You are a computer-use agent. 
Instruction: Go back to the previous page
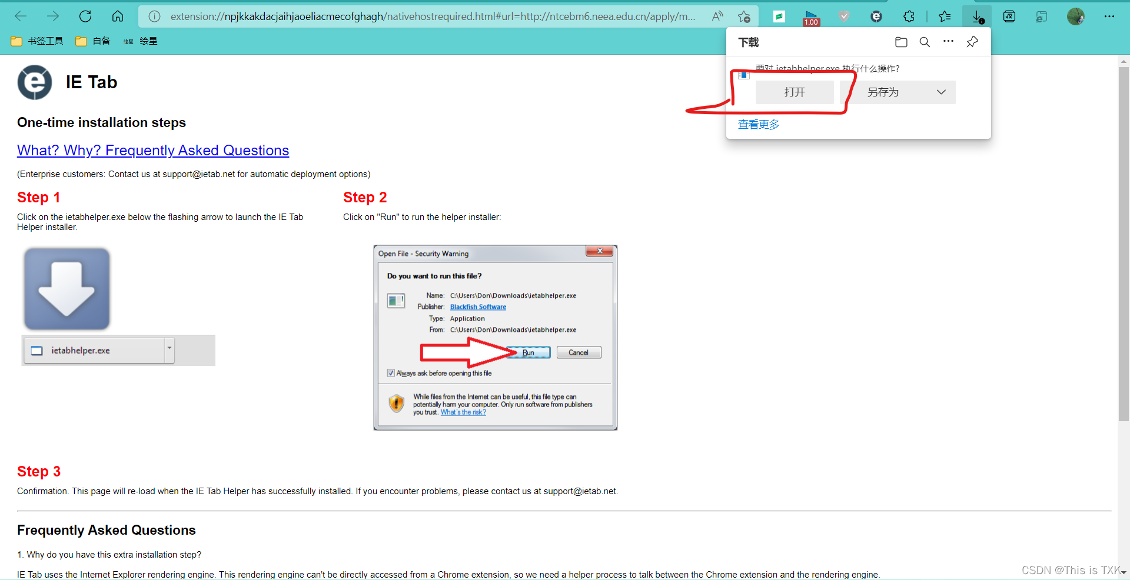[21, 16]
